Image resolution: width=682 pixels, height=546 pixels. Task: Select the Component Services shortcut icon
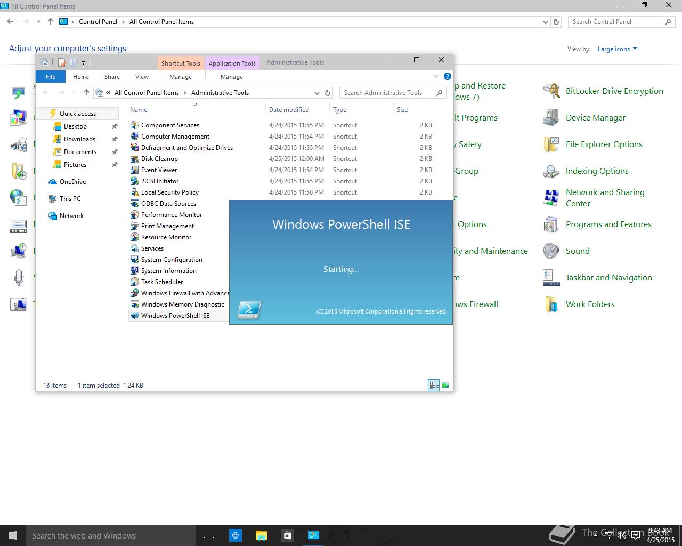(x=135, y=125)
